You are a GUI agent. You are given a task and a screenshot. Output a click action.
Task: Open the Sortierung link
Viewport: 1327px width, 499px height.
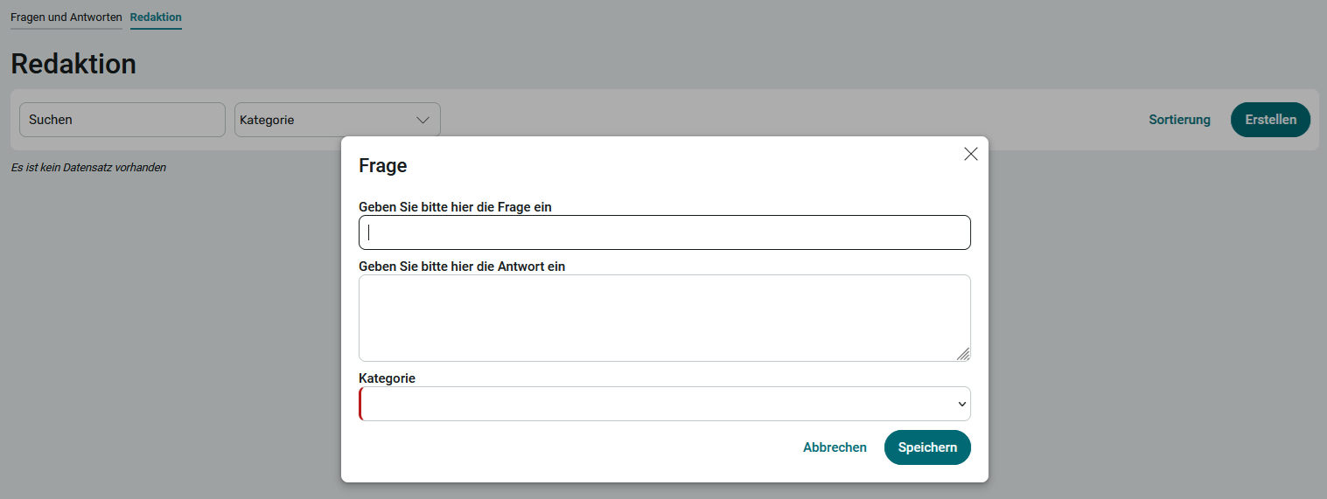(x=1179, y=120)
